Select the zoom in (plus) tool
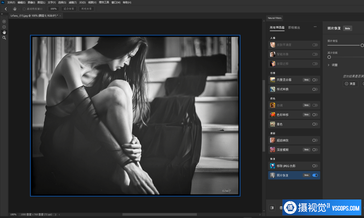Image resolution: width=364 pixels, height=218 pixels. [x=4, y=22]
